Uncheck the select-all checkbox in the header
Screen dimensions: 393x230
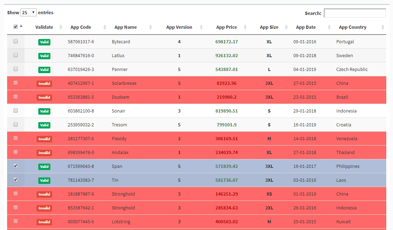[x=16, y=26]
